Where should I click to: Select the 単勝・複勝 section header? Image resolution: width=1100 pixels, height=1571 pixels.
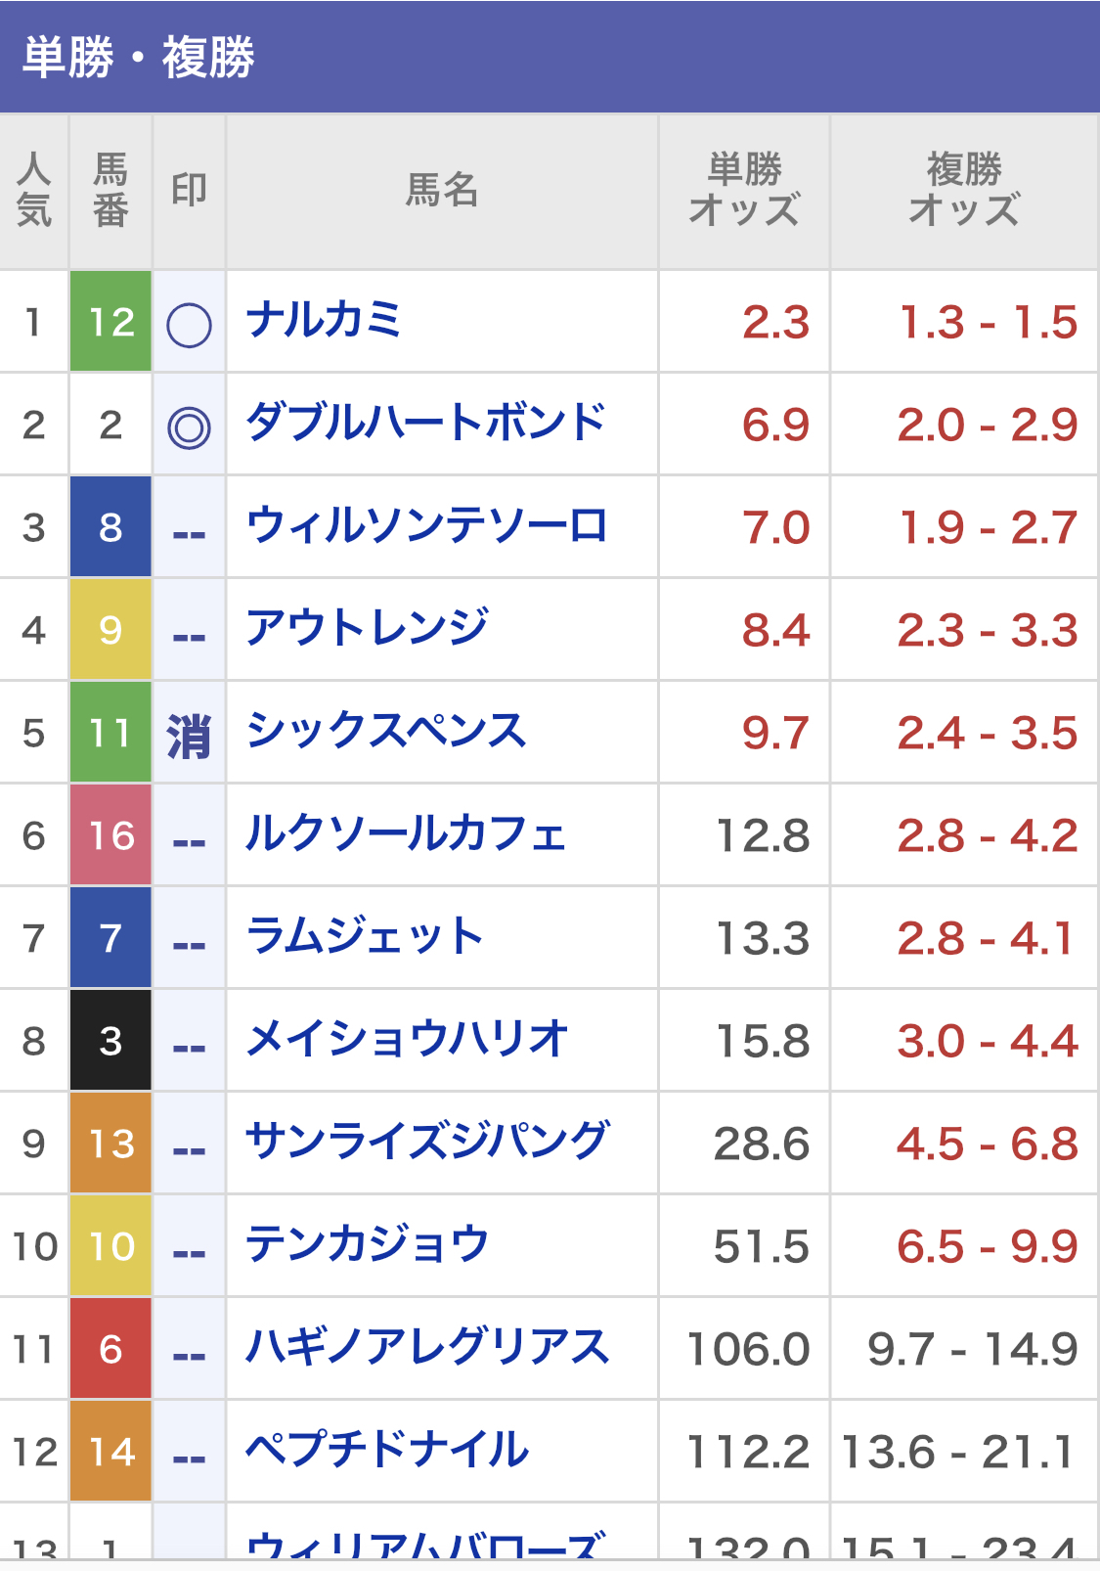[139, 57]
